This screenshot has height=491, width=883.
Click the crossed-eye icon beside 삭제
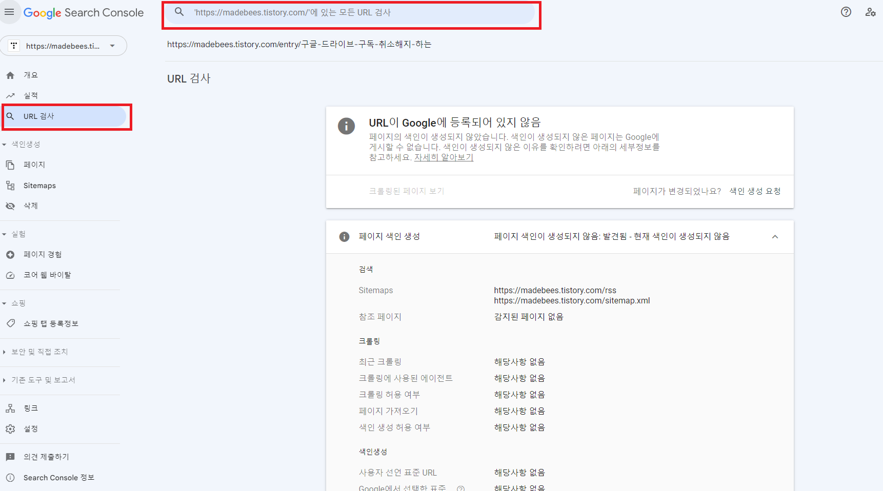tap(10, 206)
